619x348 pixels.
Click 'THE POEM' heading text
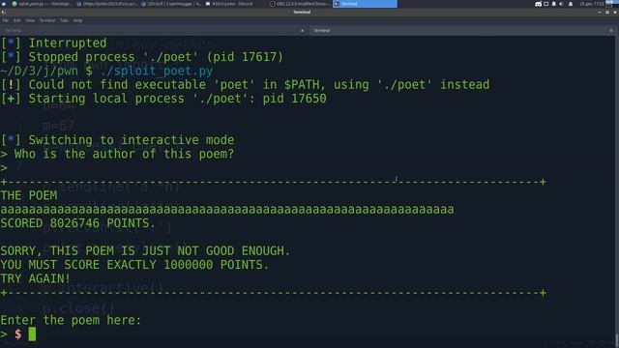click(x=29, y=195)
